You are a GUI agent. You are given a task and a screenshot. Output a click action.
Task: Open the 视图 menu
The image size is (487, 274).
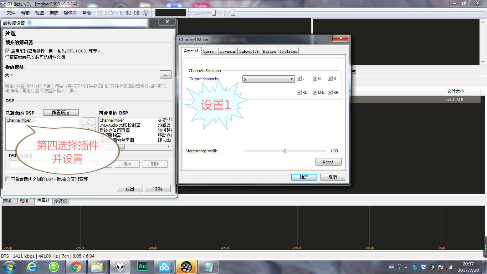point(40,13)
